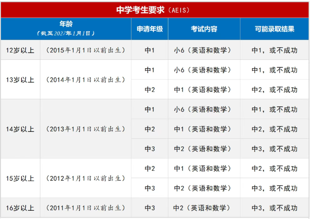Click the 2014年1月1日以前出生 cell
This screenshot has width=311, height=219.
pos(86,80)
